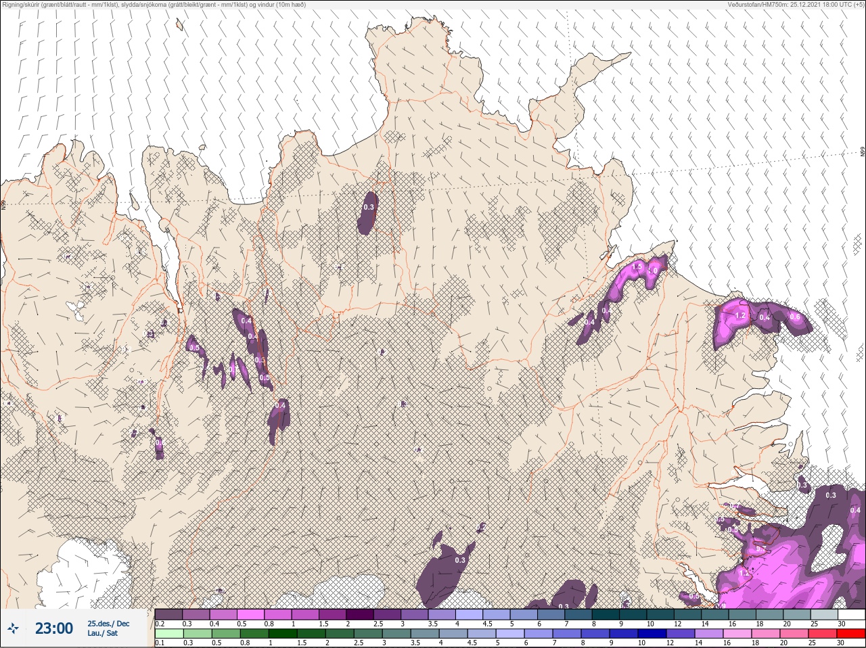Pick the dark green rain swatch between 1 and 1.5
This screenshot has width=866, height=648.
point(283,634)
